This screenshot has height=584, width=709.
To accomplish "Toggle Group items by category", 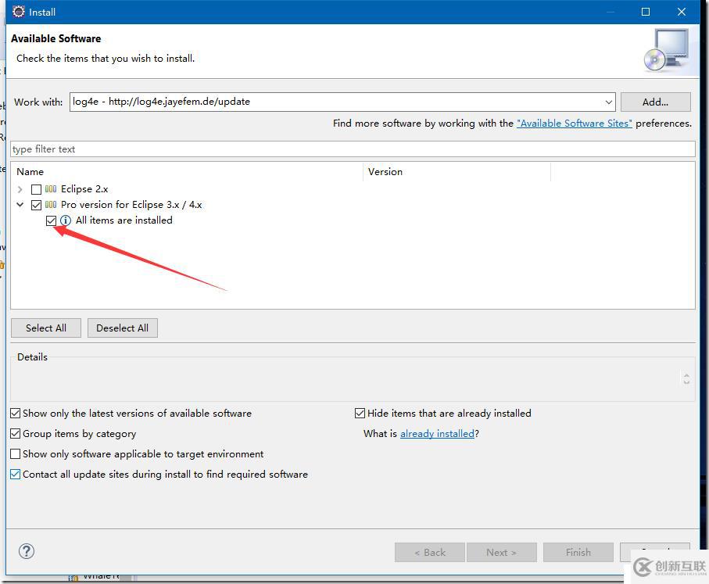I will 16,433.
